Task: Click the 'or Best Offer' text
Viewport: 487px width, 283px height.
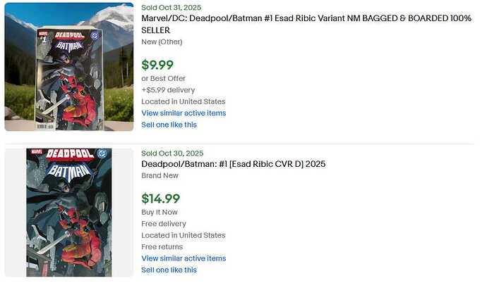Action: [164, 78]
